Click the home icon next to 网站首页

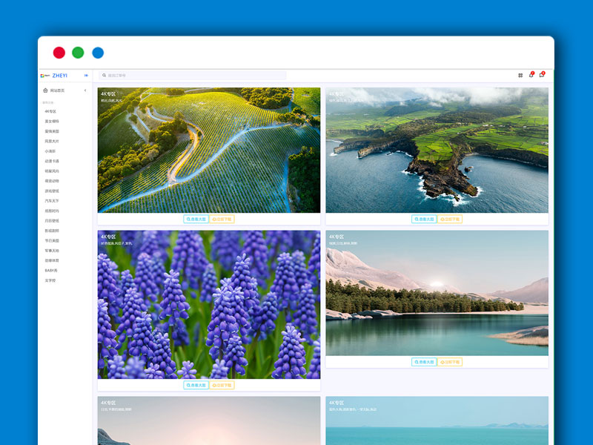tap(45, 90)
